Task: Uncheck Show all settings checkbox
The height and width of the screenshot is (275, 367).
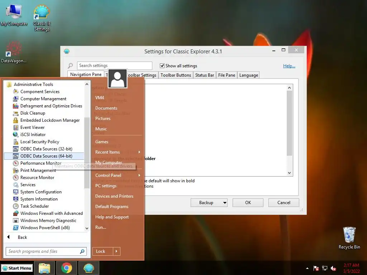Action: [x=162, y=66]
